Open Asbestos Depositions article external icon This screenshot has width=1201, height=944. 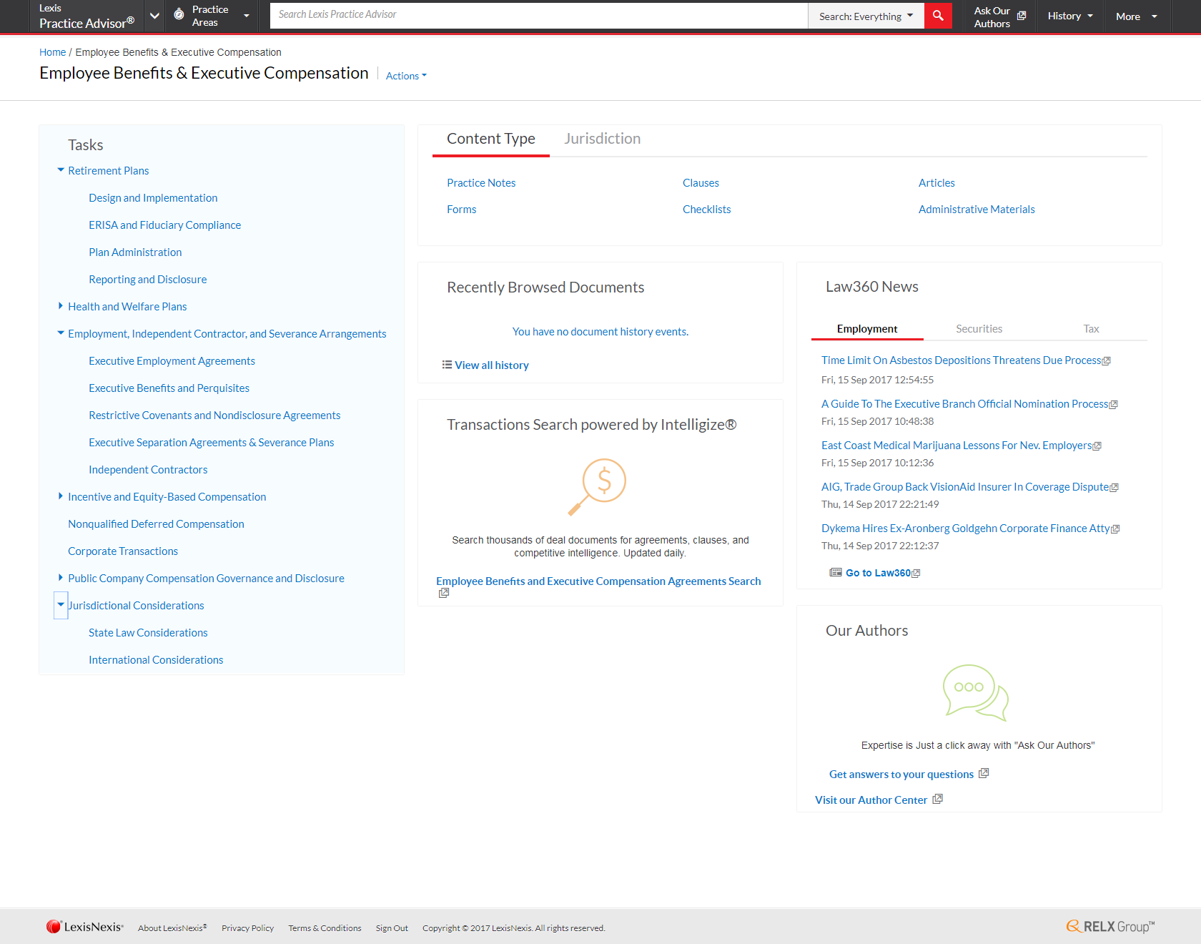coord(1107,361)
